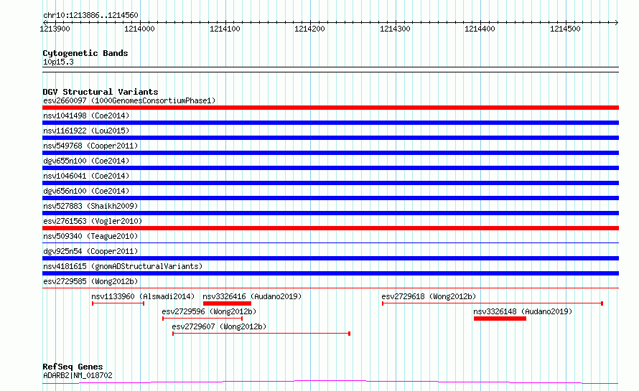
Task: Click the thin red span of esv2729596
Action: tap(202, 319)
